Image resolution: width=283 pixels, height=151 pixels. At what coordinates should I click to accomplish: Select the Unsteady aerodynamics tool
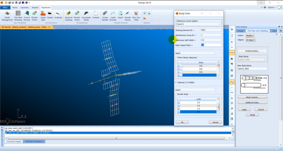[58, 15]
